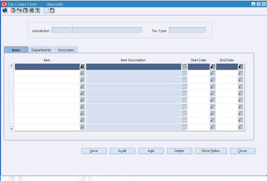
Task: Open the End Date calendar icon in the first row
Action: (241, 66)
